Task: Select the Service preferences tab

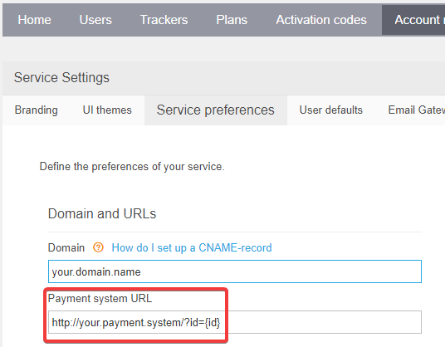Action: pos(216,110)
